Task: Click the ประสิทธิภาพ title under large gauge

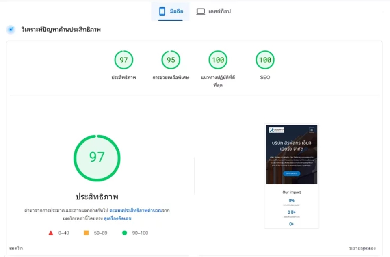Action: pyautogui.click(x=97, y=197)
